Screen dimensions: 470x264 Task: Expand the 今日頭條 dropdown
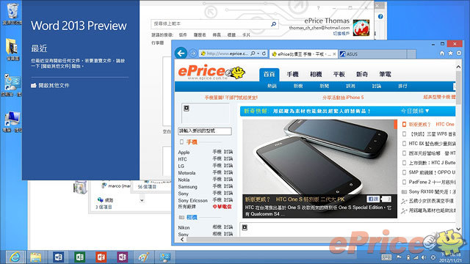415,111
